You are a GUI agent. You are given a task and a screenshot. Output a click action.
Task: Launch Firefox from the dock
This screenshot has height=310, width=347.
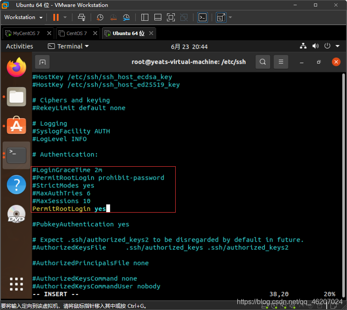(x=16, y=67)
